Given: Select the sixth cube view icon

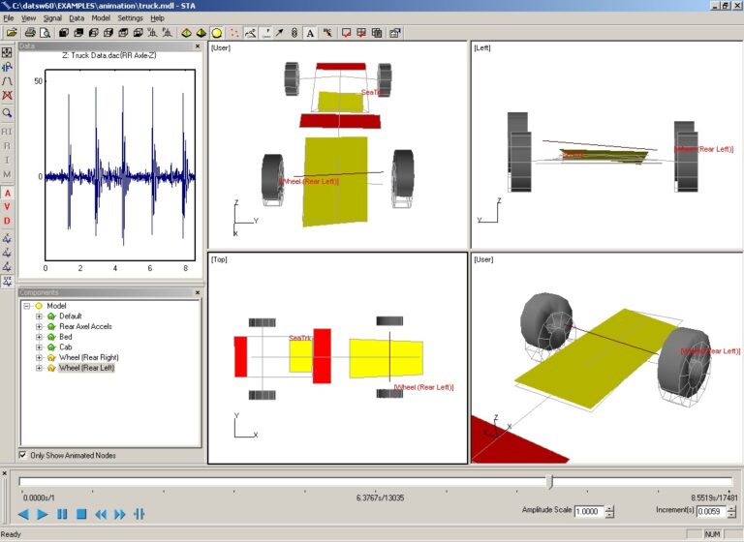Looking at the screenshot, I should pyautogui.click(x=138, y=33).
